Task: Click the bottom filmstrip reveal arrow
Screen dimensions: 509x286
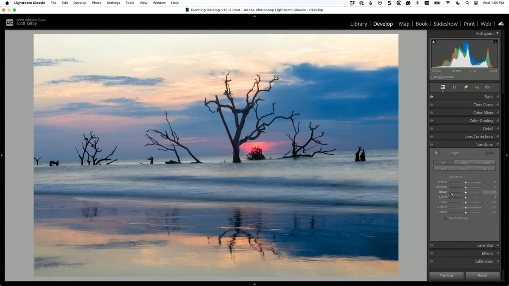Action: (x=255, y=284)
